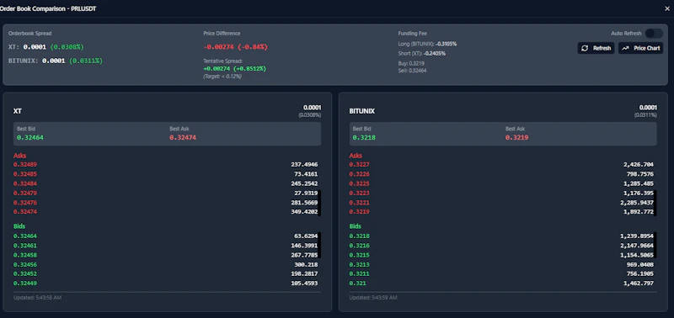The width and height of the screenshot is (674, 318).
Task: Click XT ask price 0.32485
Action: pyautogui.click(x=25, y=174)
